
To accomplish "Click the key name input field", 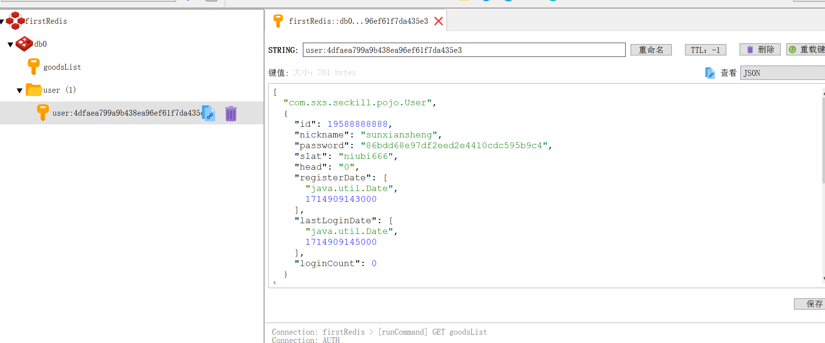I will point(464,50).
